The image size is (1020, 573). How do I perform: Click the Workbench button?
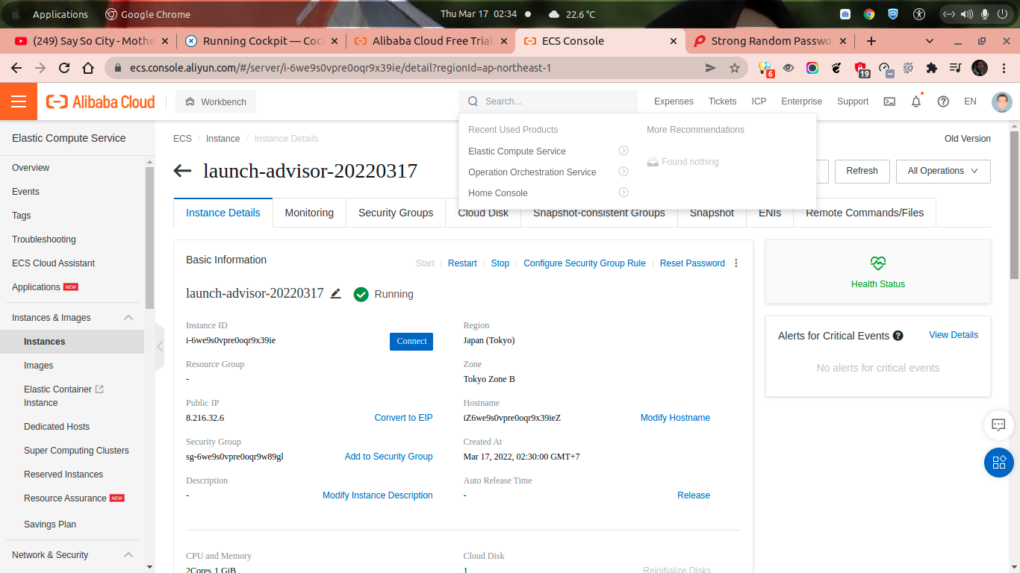(216, 101)
